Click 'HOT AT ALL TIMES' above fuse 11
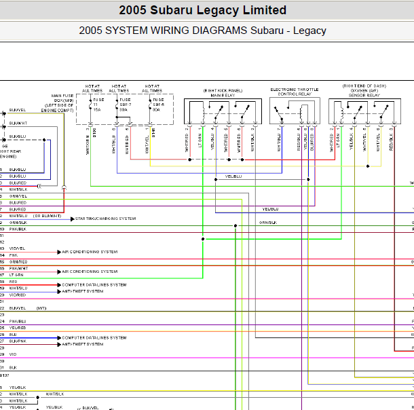 (92, 88)
